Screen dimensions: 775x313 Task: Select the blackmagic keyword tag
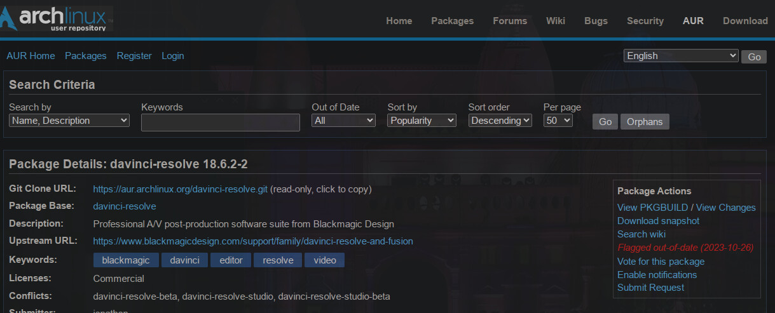(126, 260)
